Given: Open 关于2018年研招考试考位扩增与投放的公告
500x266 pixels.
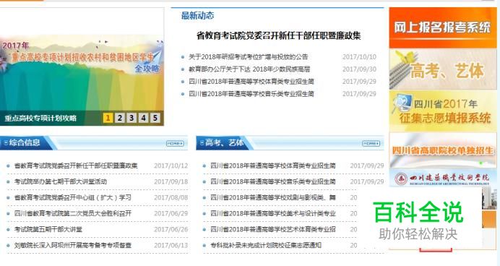Looking at the screenshot, I should pyautogui.click(x=248, y=57).
